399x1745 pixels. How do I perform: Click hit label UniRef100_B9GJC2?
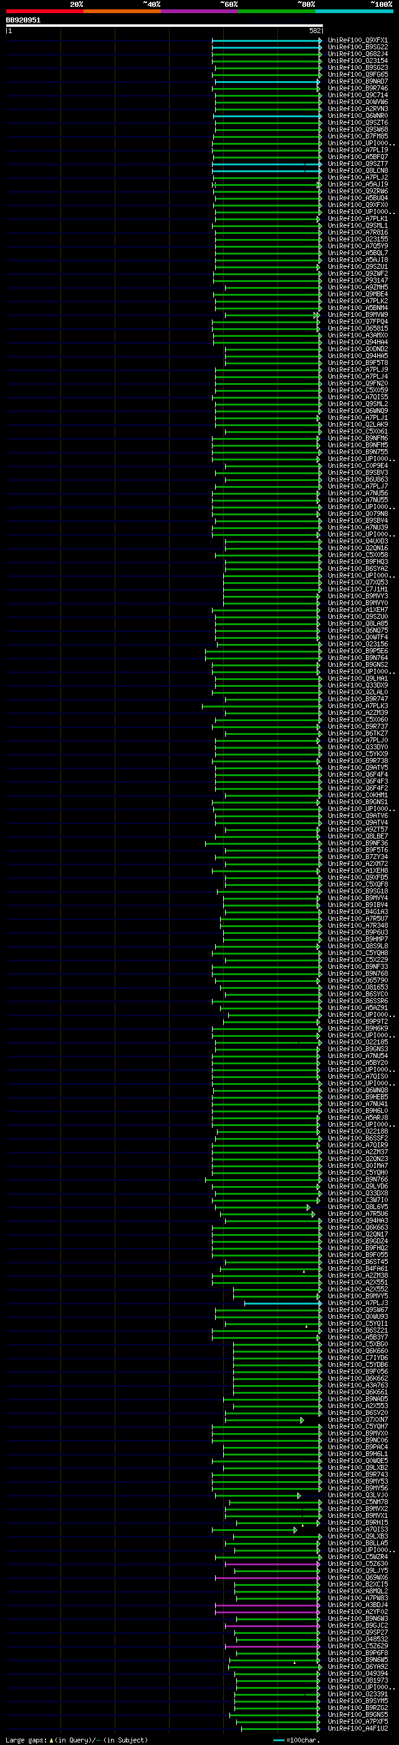[358, 1626]
